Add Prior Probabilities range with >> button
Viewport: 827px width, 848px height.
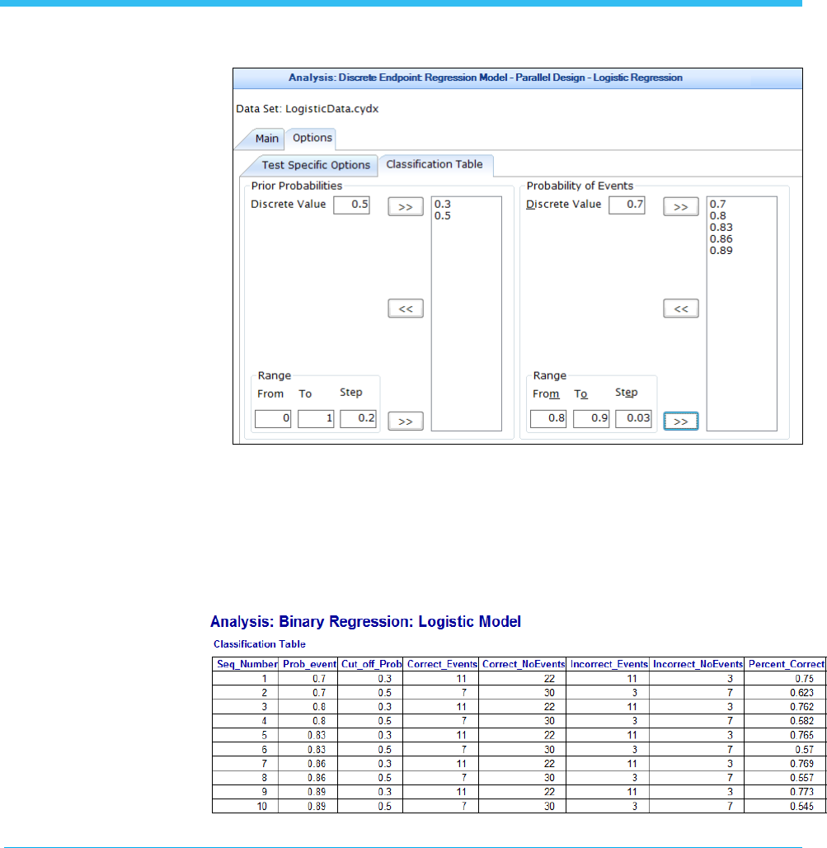(x=406, y=421)
